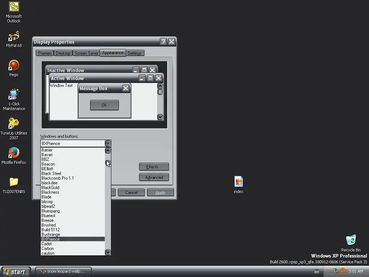
Task: Click the Apply button
Action: [x=160, y=193]
